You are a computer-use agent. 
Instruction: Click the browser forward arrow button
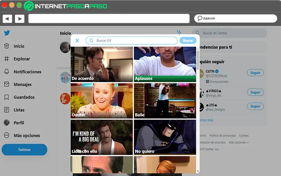pos(20,19)
